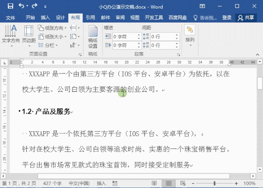Open the 百度网盘 tab

point(178,17)
